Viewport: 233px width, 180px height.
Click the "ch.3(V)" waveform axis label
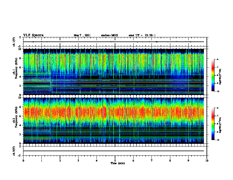point(14,151)
